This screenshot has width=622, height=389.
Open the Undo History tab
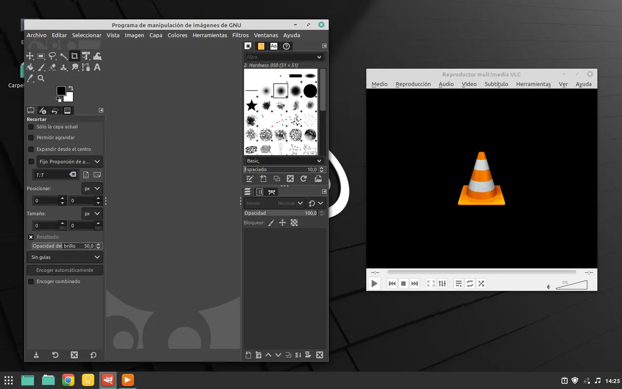click(x=55, y=110)
